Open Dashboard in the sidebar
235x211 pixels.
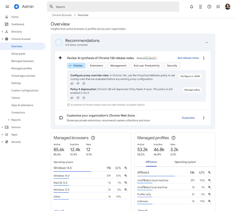click(18, 24)
